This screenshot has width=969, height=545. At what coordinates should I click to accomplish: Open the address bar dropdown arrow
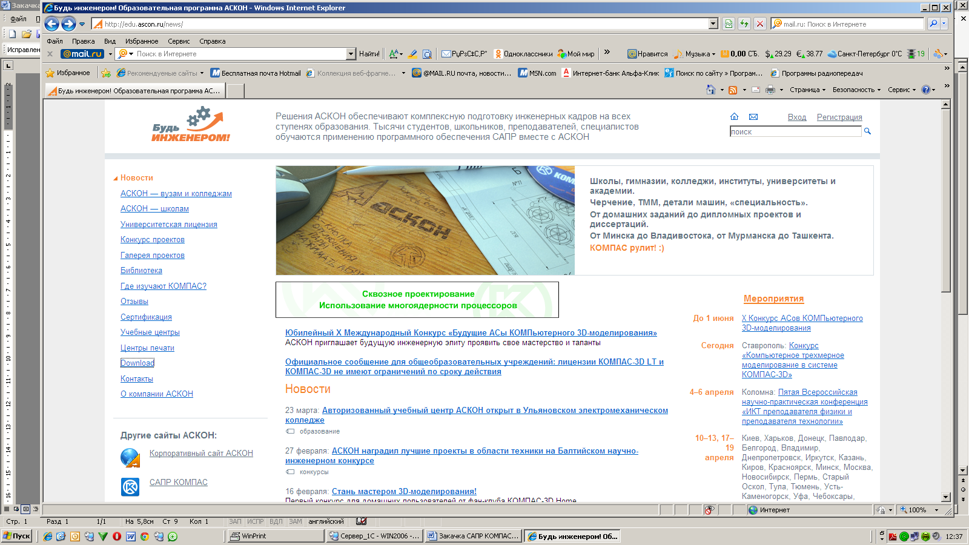point(713,24)
